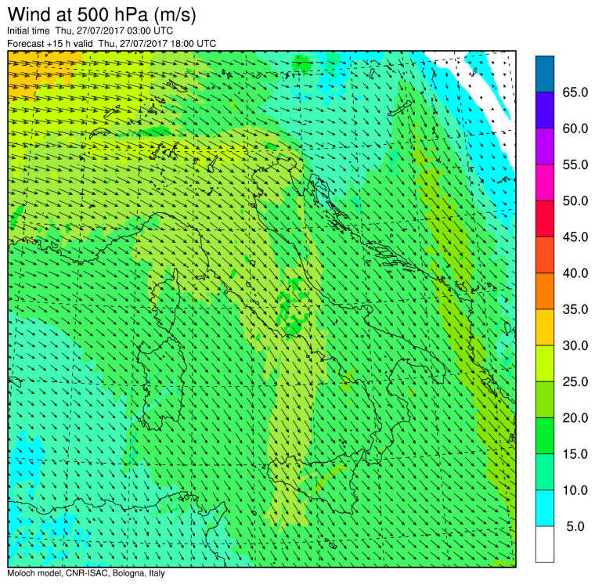Click the island of Sardinia on the map

click(161, 384)
